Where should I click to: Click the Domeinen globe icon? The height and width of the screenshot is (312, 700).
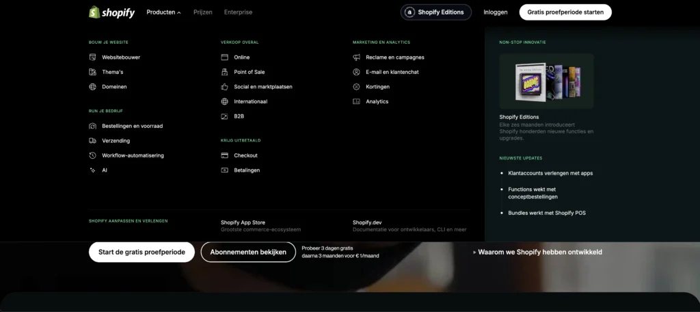(x=93, y=87)
